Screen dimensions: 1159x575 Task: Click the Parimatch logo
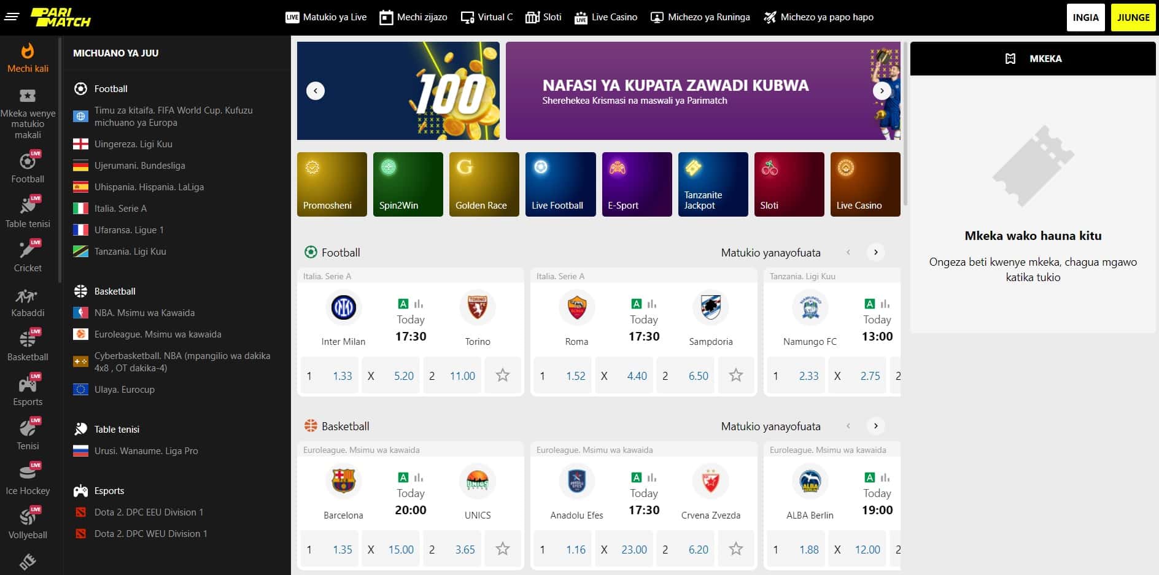(x=61, y=17)
